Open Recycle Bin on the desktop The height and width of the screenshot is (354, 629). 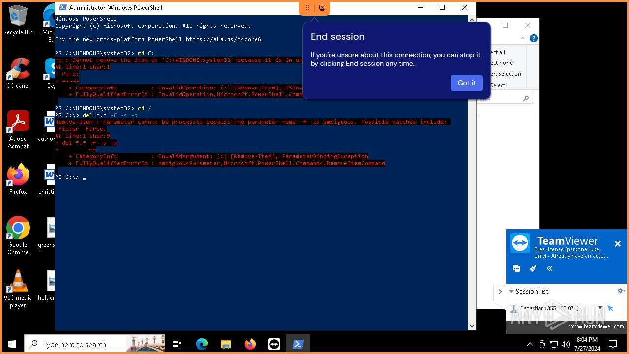pyautogui.click(x=18, y=20)
